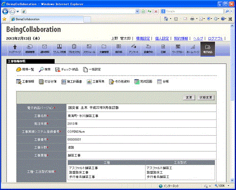Viewport: 236px width, 190px height.
Task: Open the 掲示板 bulletin board module
Action: pyautogui.click(x=118, y=49)
